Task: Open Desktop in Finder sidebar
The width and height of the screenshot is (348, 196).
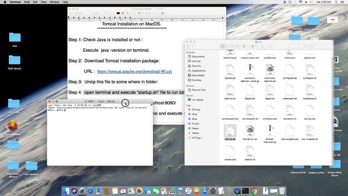Action: point(195,80)
